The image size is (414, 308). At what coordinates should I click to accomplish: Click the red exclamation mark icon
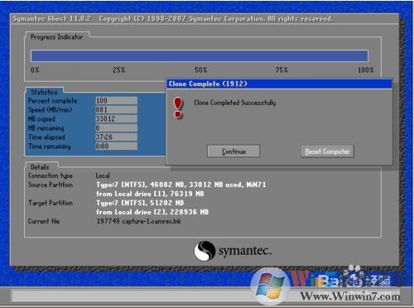coord(178,108)
